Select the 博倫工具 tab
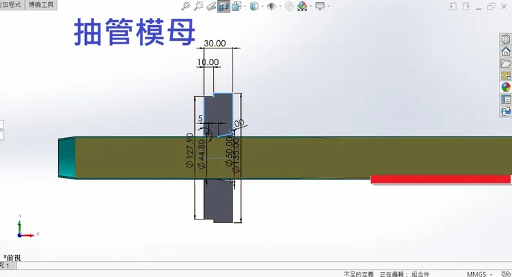 tap(41, 5)
